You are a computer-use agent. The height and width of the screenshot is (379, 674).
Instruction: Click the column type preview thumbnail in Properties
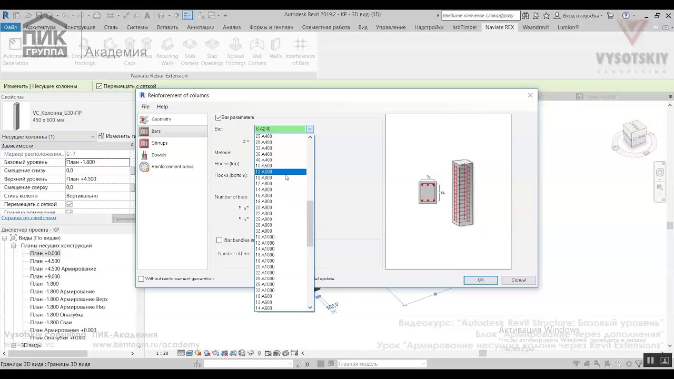[x=16, y=116]
